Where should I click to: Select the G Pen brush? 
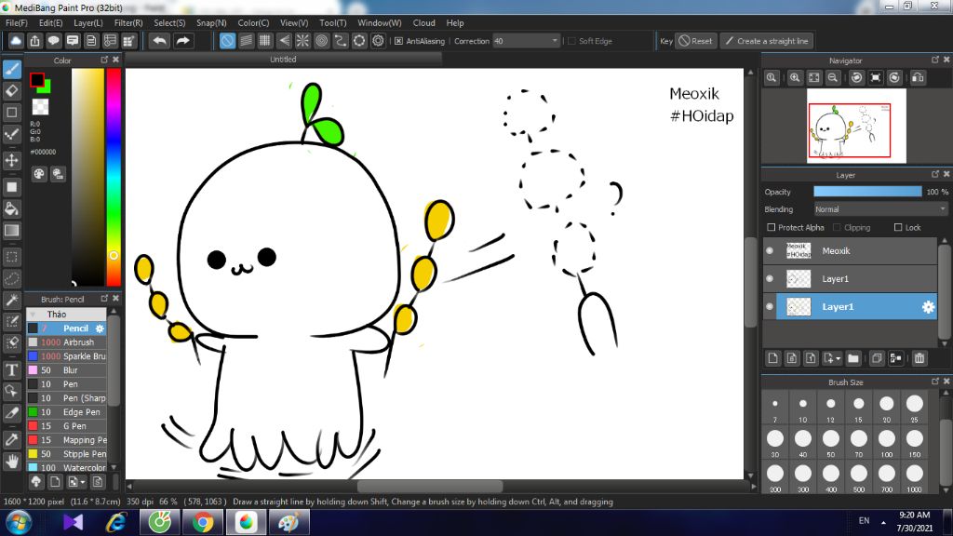click(76, 426)
